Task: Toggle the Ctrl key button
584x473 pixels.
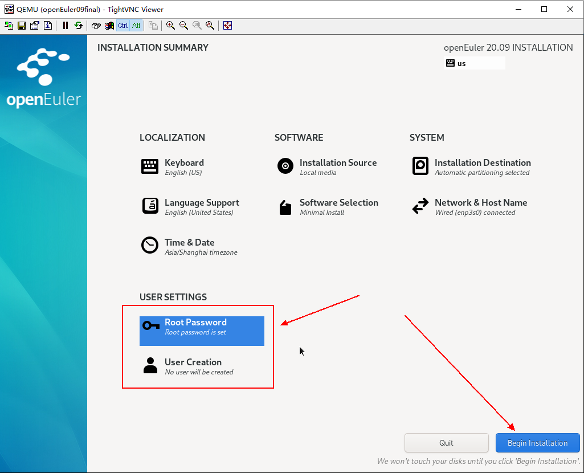Action: click(123, 26)
